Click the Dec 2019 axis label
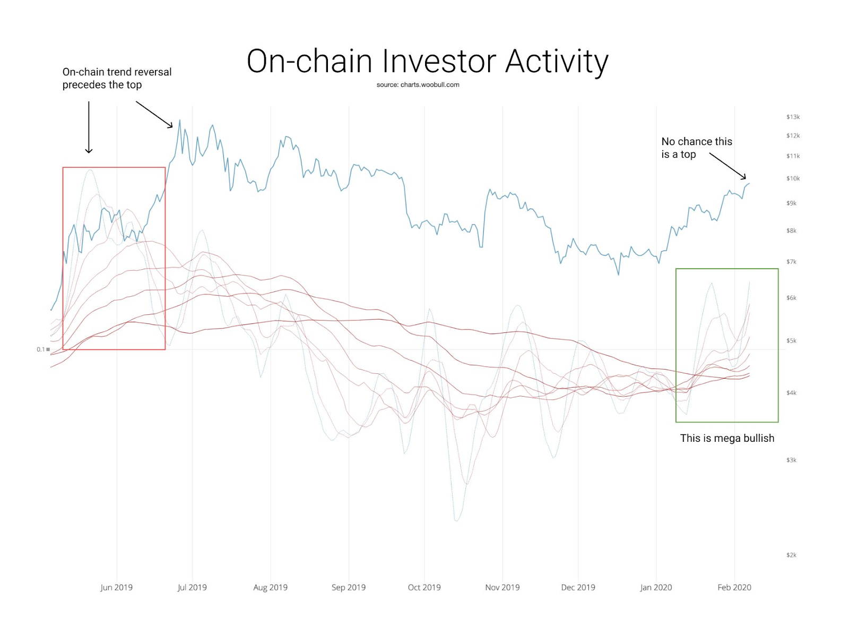Screen dimensions: 849x643 coord(578,587)
